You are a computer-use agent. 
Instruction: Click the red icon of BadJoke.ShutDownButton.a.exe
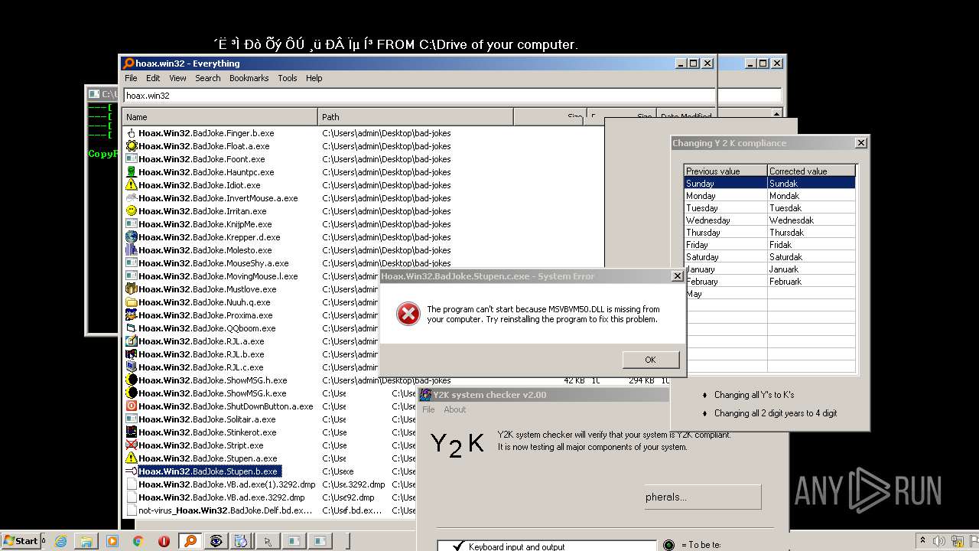pos(132,406)
